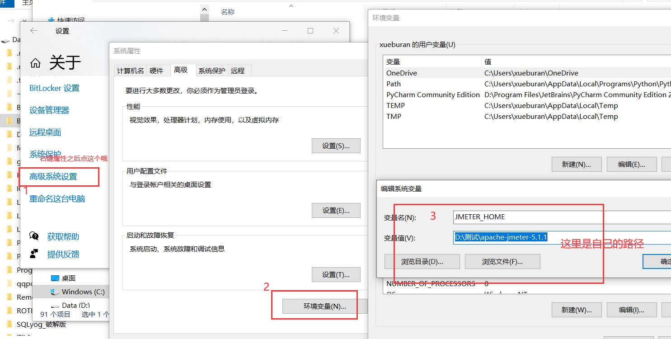
Task: Open 环境变量(N)... button
Action: point(325,306)
